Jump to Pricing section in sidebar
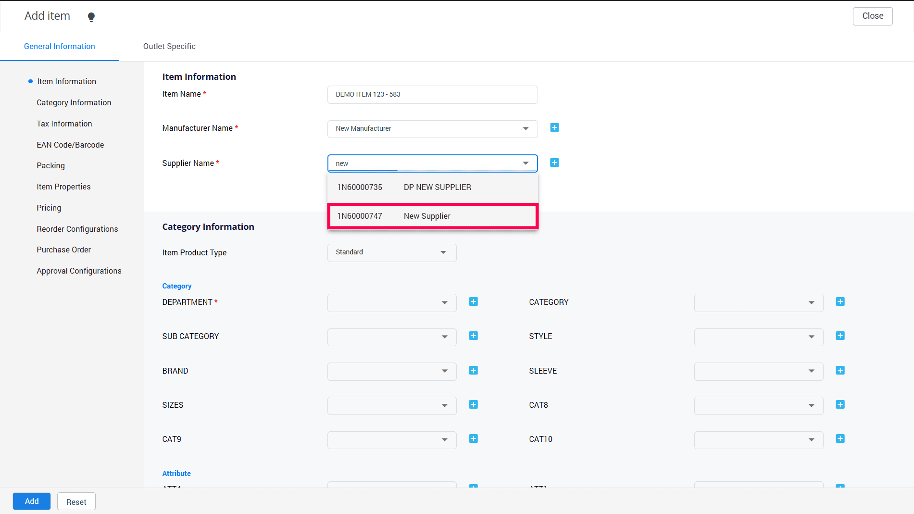 click(49, 208)
